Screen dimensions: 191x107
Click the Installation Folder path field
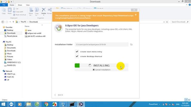(x=101, y=45)
